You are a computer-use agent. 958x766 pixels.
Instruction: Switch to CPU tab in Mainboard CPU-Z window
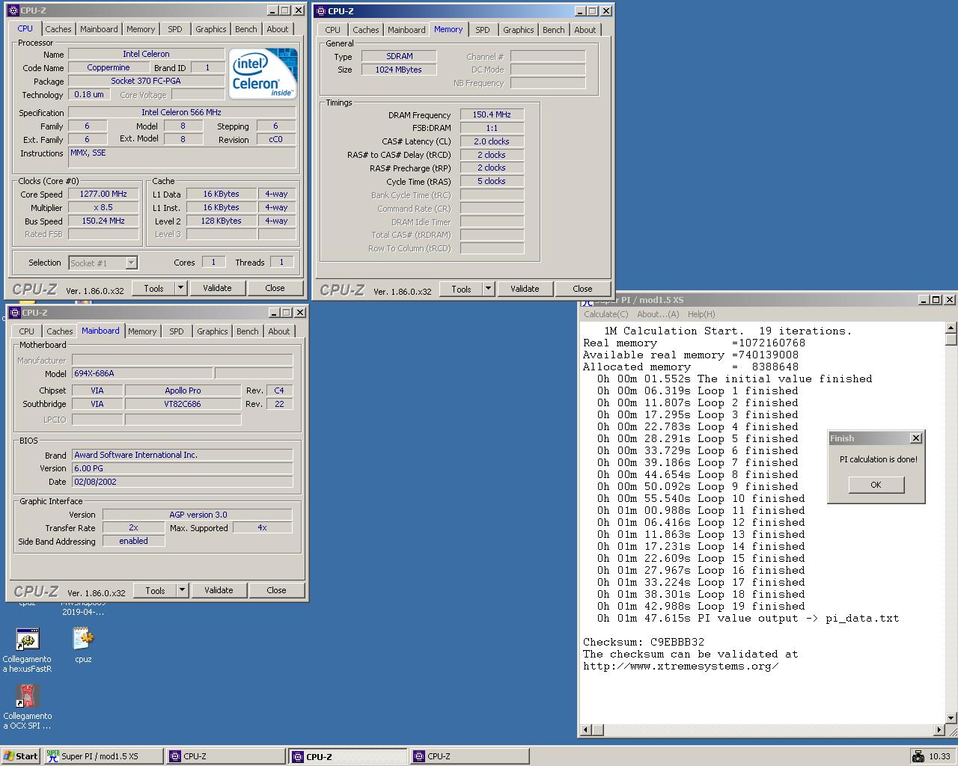[x=27, y=331]
